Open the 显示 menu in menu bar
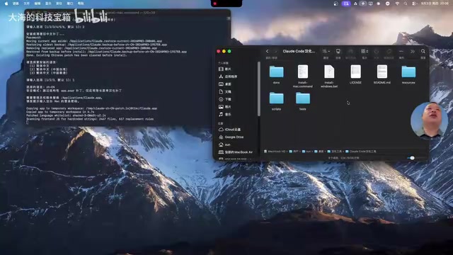The image size is (453, 255). point(48,4)
